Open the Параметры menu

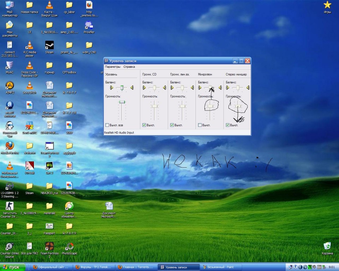click(112, 67)
